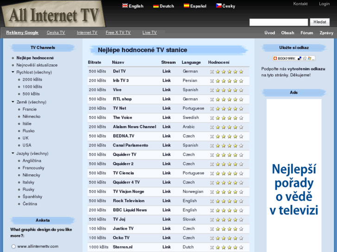Image resolution: width=337 pixels, height=252 pixels.
Task: Click the X rating icon for Irib TV 3
Action: [212, 81]
